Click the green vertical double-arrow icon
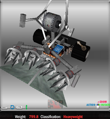 point(27,107)
